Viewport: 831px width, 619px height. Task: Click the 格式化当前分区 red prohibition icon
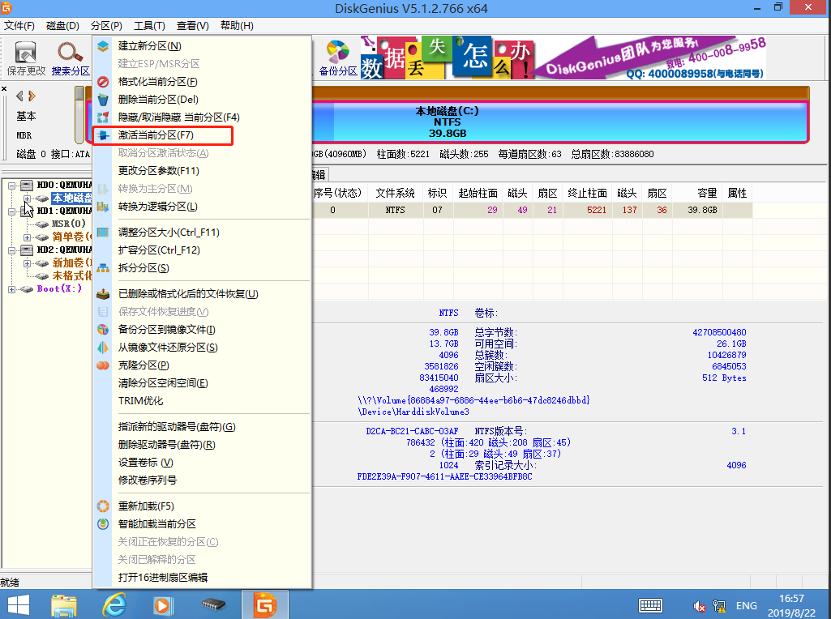pos(103,82)
